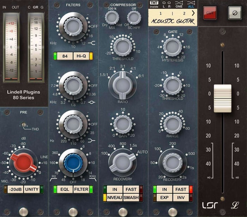This screenshot has width=247, height=217.
Task: Toggle the Hi-Q button
Action: [x=81, y=56]
